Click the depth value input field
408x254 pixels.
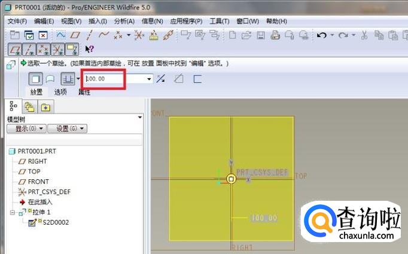(x=114, y=79)
